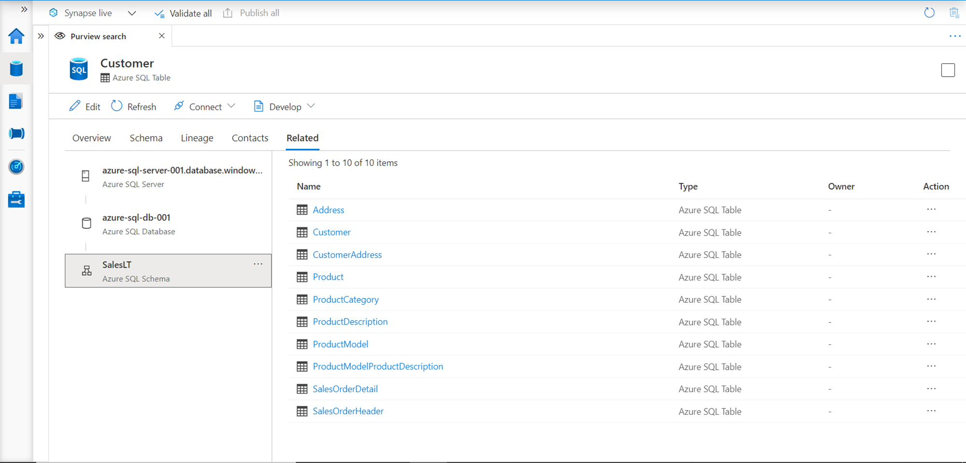Switch to the Lineage tab
Screen dimensions: 966x463
(197, 138)
